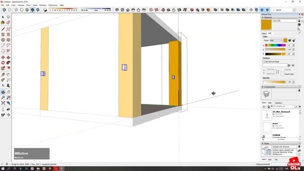304x171 pixels.
Task: Switch to Iso view icon
Action: tap(117, 10)
